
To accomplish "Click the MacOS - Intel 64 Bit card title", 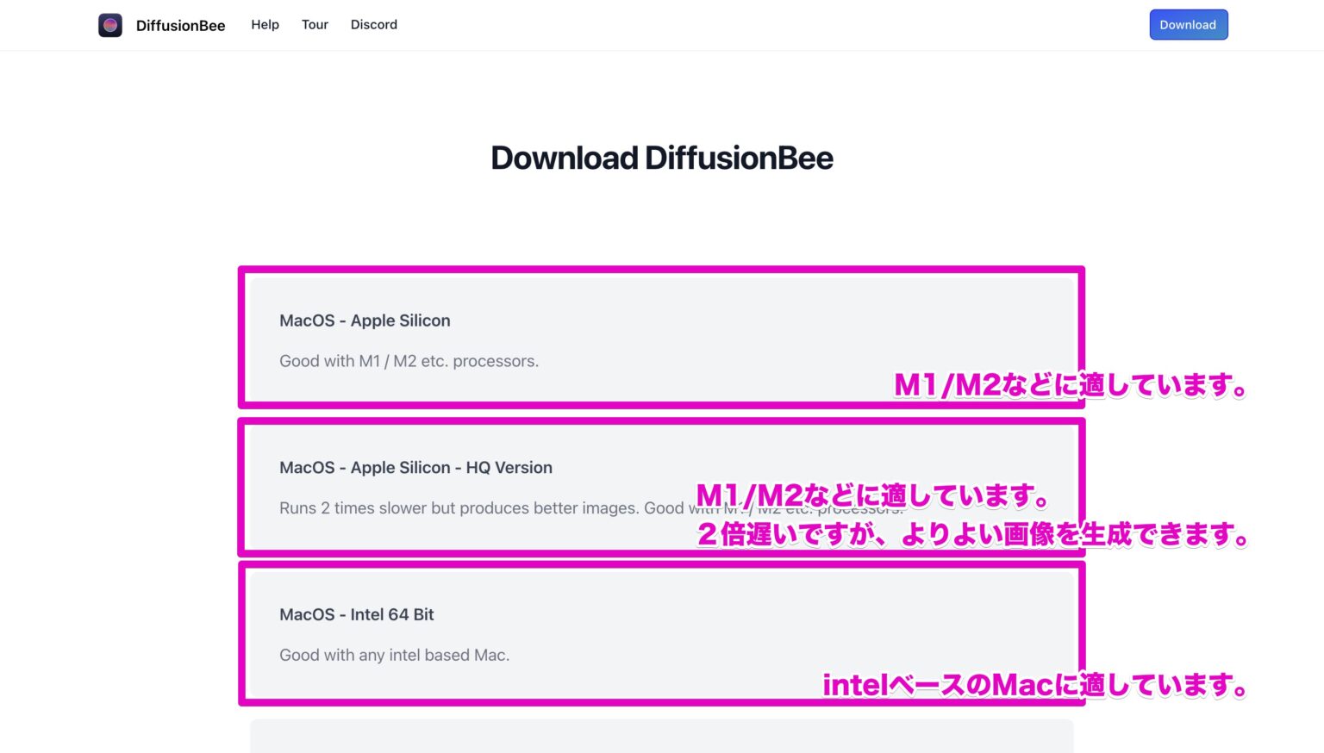I will tap(356, 614).
